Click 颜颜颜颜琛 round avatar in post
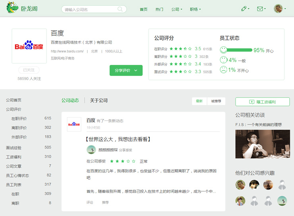 click(x=91, y=150)
